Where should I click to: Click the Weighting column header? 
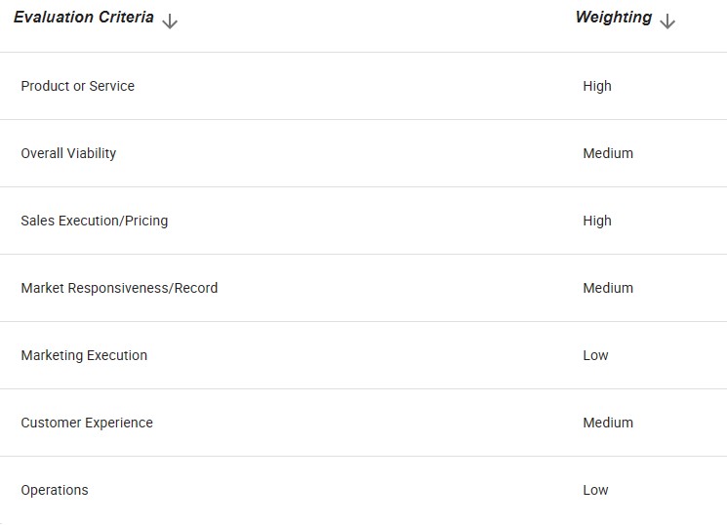614,18
